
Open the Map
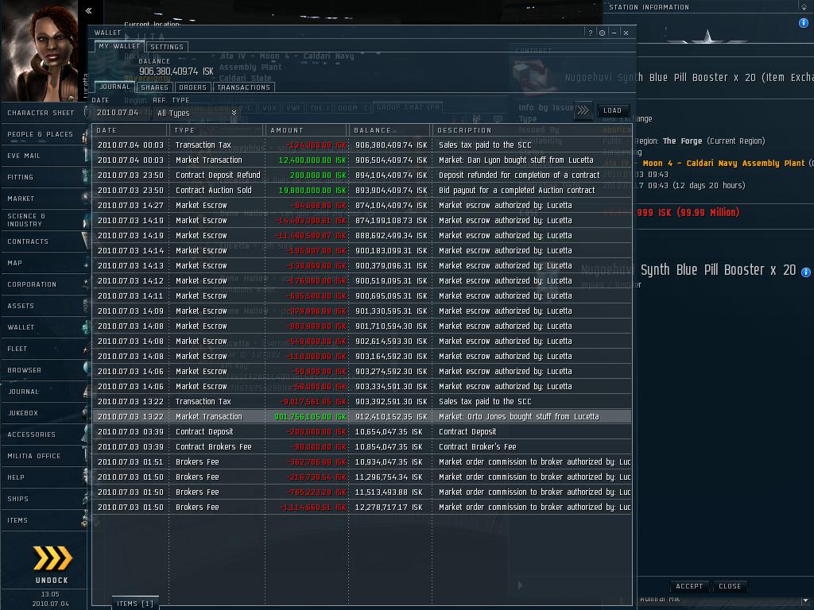point(45,263)
